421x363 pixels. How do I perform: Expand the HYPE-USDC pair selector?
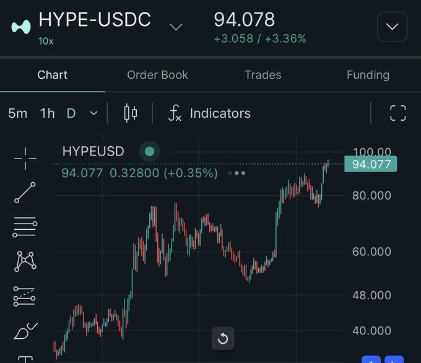(x=176, y=27)
